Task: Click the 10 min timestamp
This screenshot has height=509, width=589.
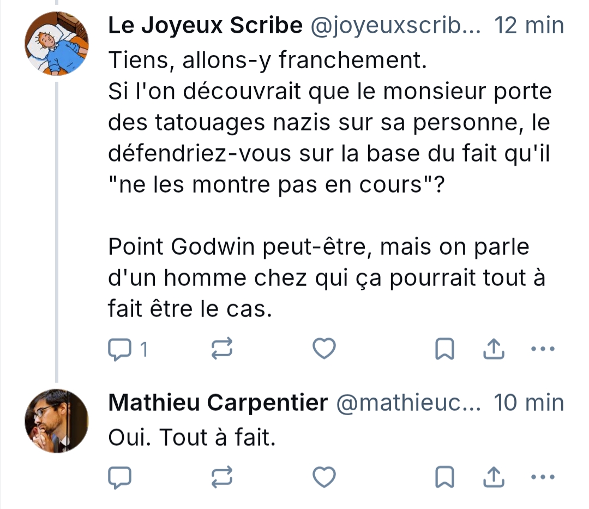Action: [x=528, y=403]
